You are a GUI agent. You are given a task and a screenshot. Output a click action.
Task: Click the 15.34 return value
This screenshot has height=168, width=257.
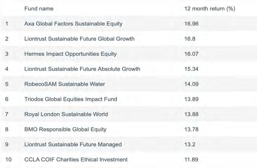(191, 69)
